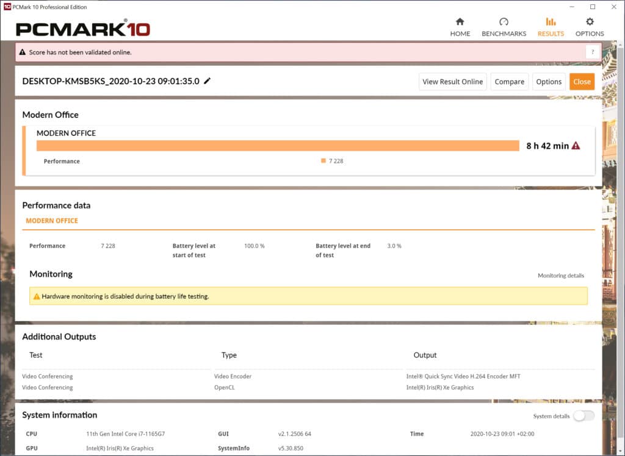Screen dimensions: 625x456
Task: Click the 8 h 42 min result
Action: (x=547, y=146)
